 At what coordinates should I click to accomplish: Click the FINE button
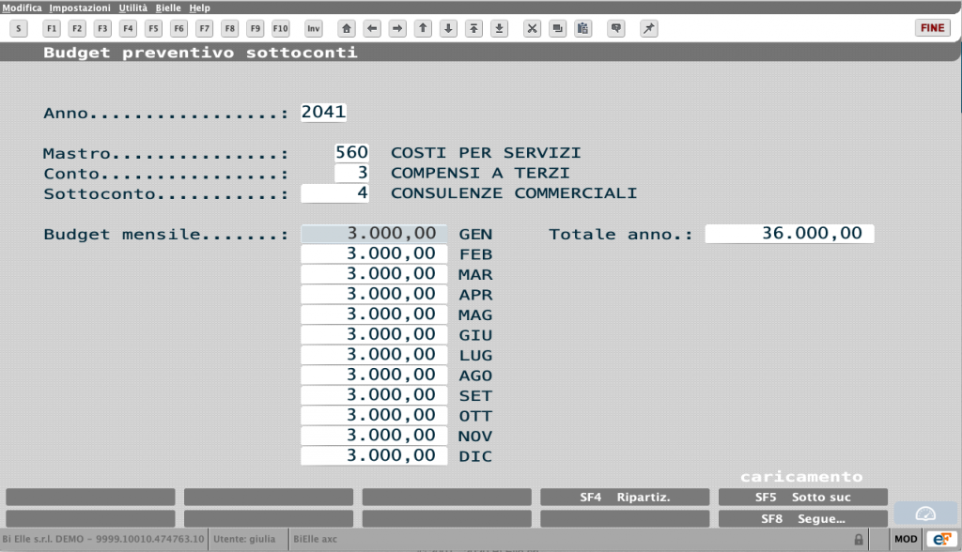(933, 28)
